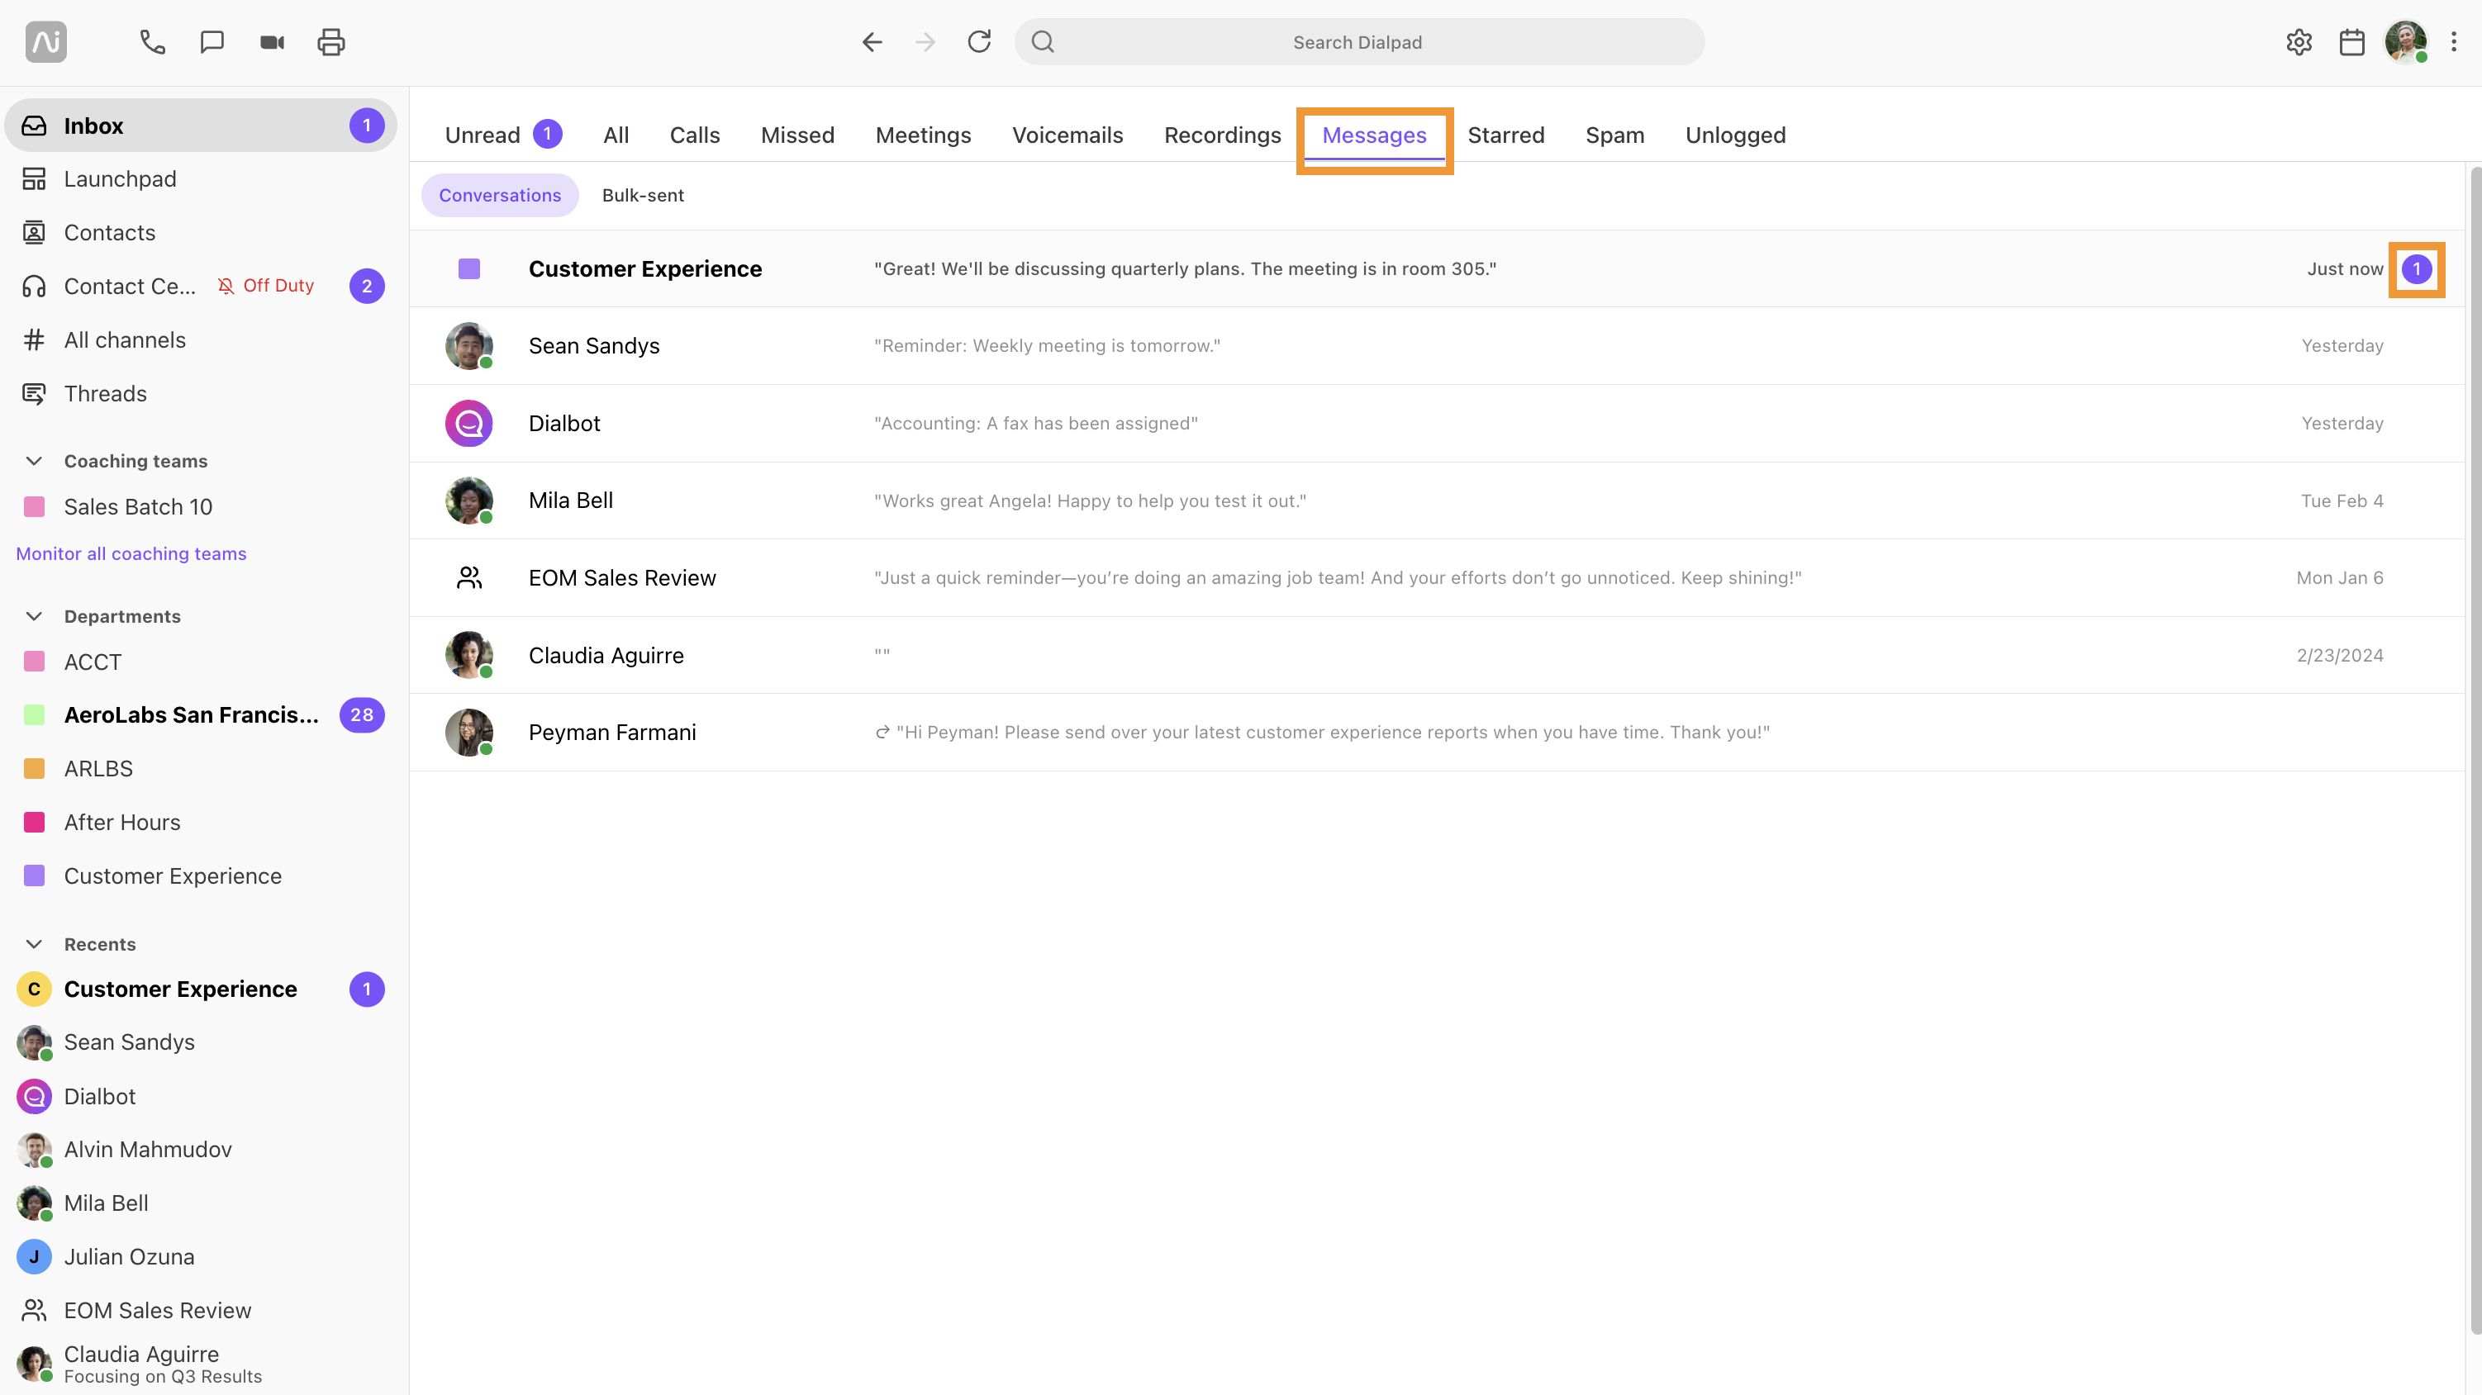
Task: Open All channels in the sidebar
Action: pyautogui.click(x=201, y=340)
